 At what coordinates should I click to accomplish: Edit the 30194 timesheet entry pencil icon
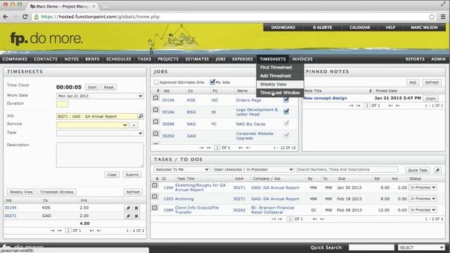(128, 208)
